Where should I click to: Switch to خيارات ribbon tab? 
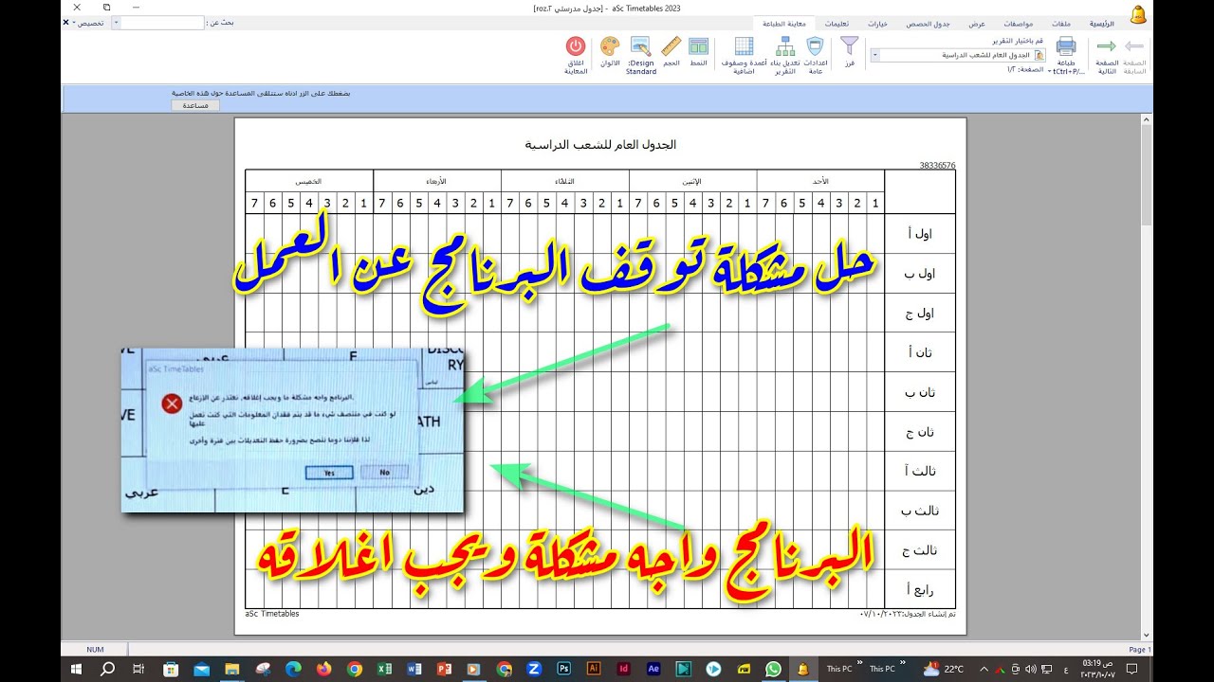coord(877,22)
